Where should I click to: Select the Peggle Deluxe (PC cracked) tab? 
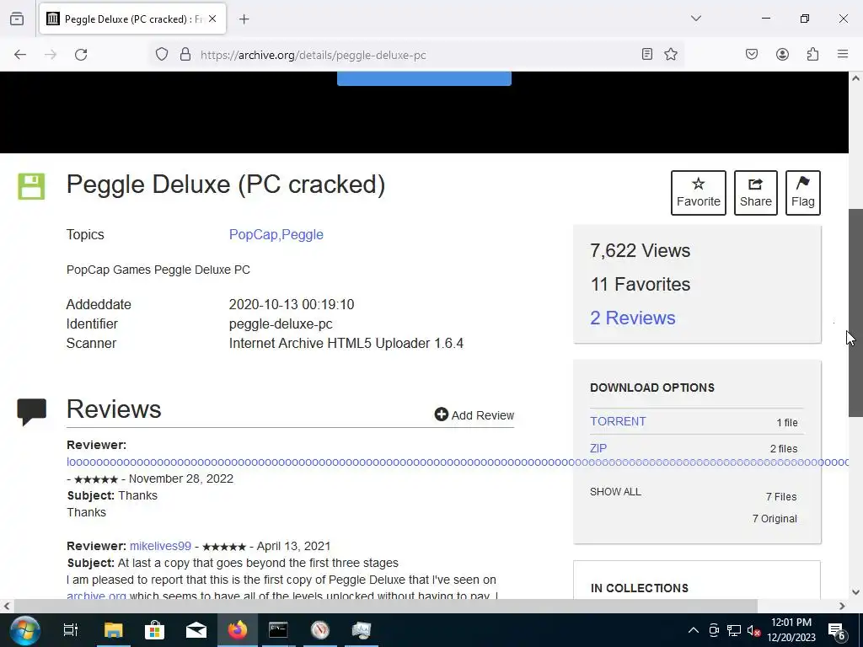132,19
